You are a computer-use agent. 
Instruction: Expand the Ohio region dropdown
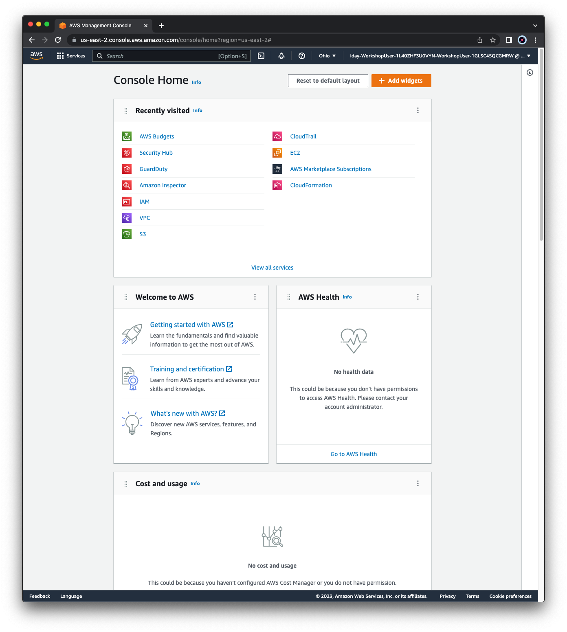(327, 56)
